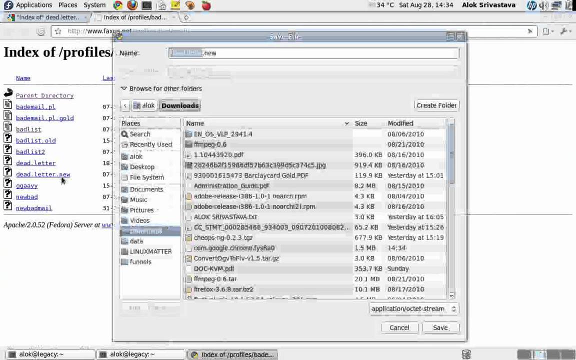Open the bademail.pl.gold link
Screen dimensions: 576x360
click(45, 118)
